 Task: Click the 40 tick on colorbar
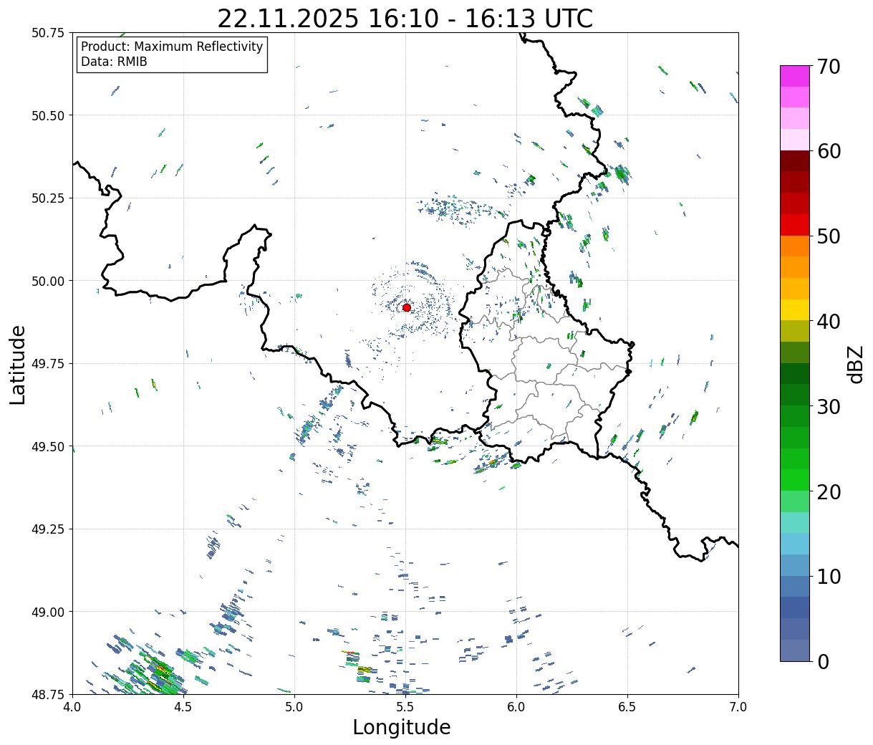click(828, 322)
